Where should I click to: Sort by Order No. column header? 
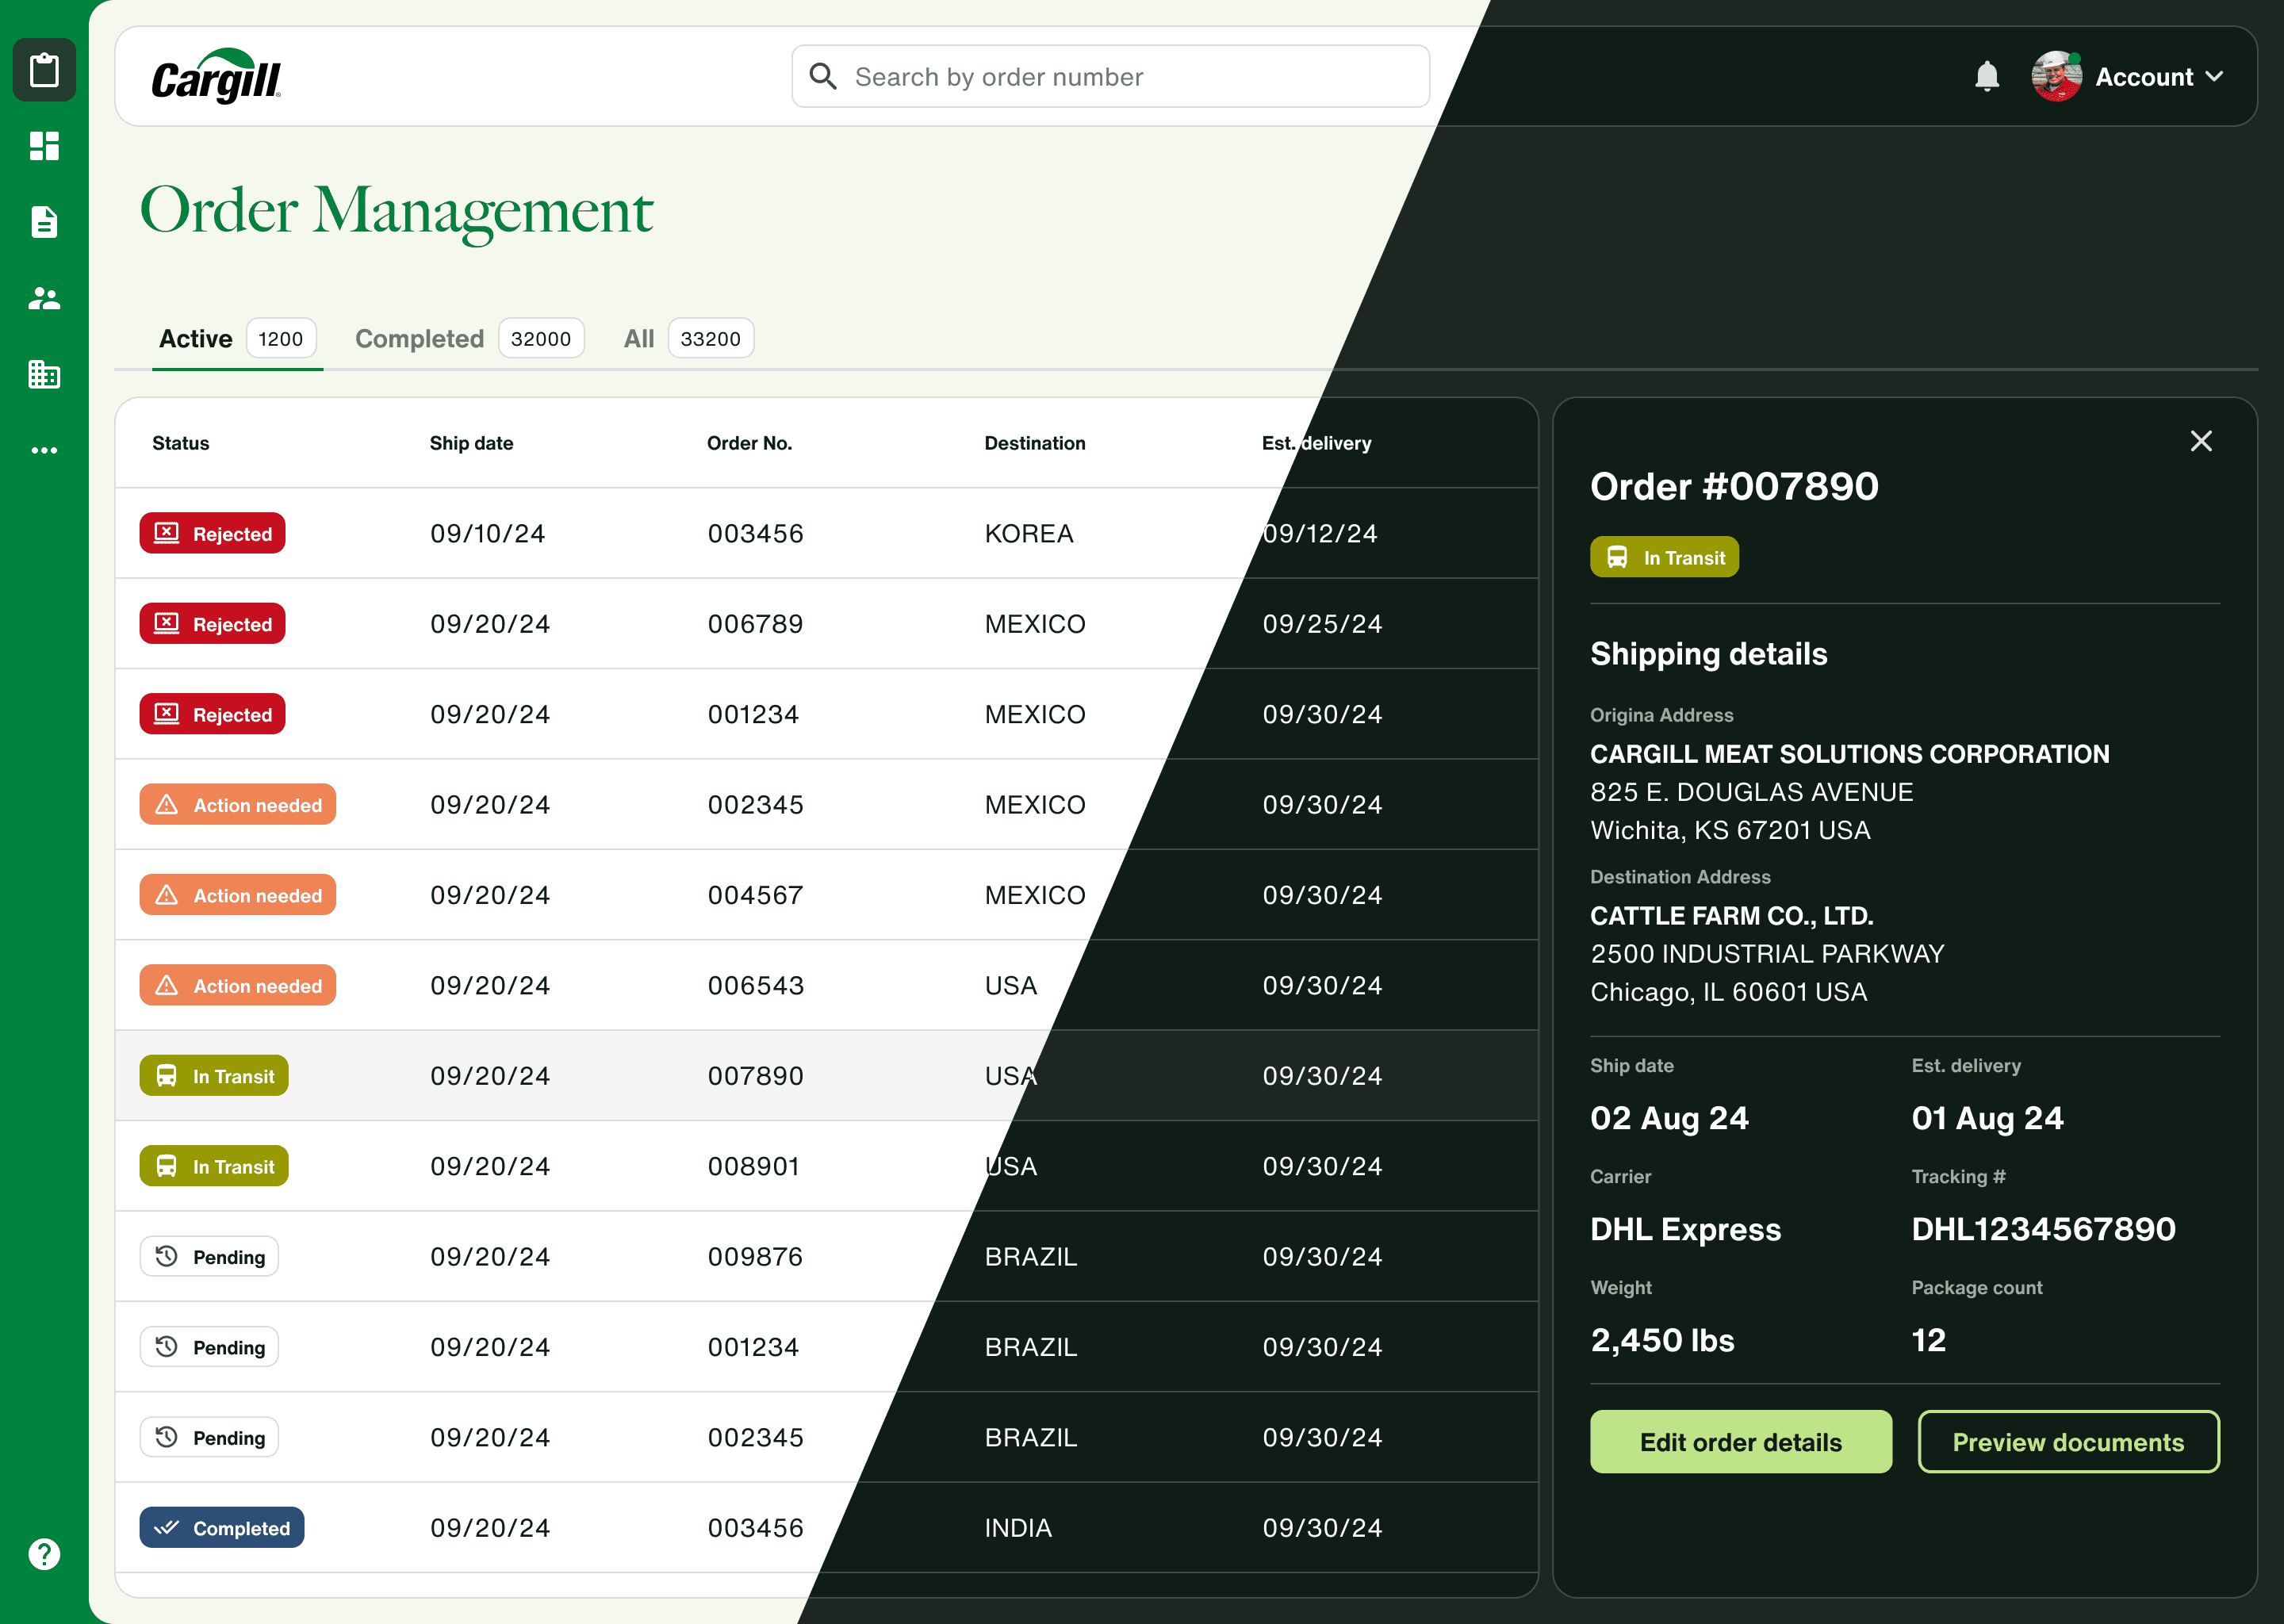(749, 443)
